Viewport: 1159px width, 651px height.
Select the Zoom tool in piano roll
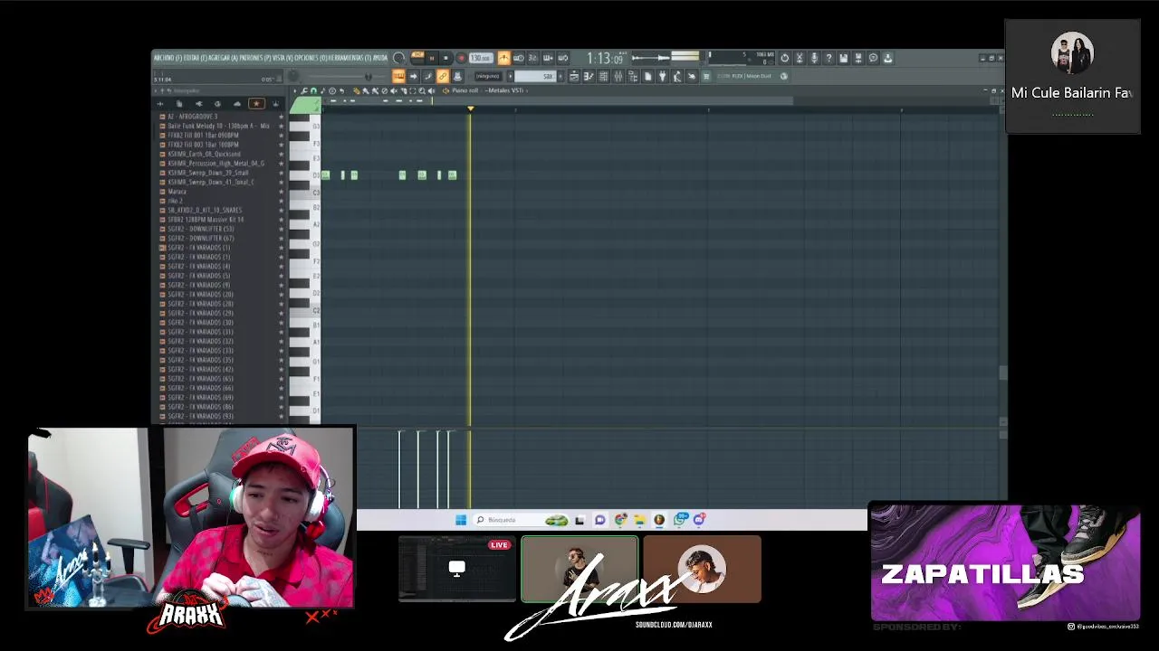click(x=422, y=90)
